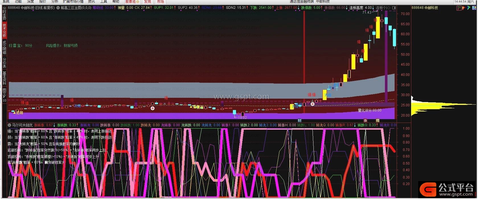Image resolution: width=478 pixels, height=199 pixels.
Task: Click the clock showing 14:44:54 周六
Action: (x=464, y=2)
